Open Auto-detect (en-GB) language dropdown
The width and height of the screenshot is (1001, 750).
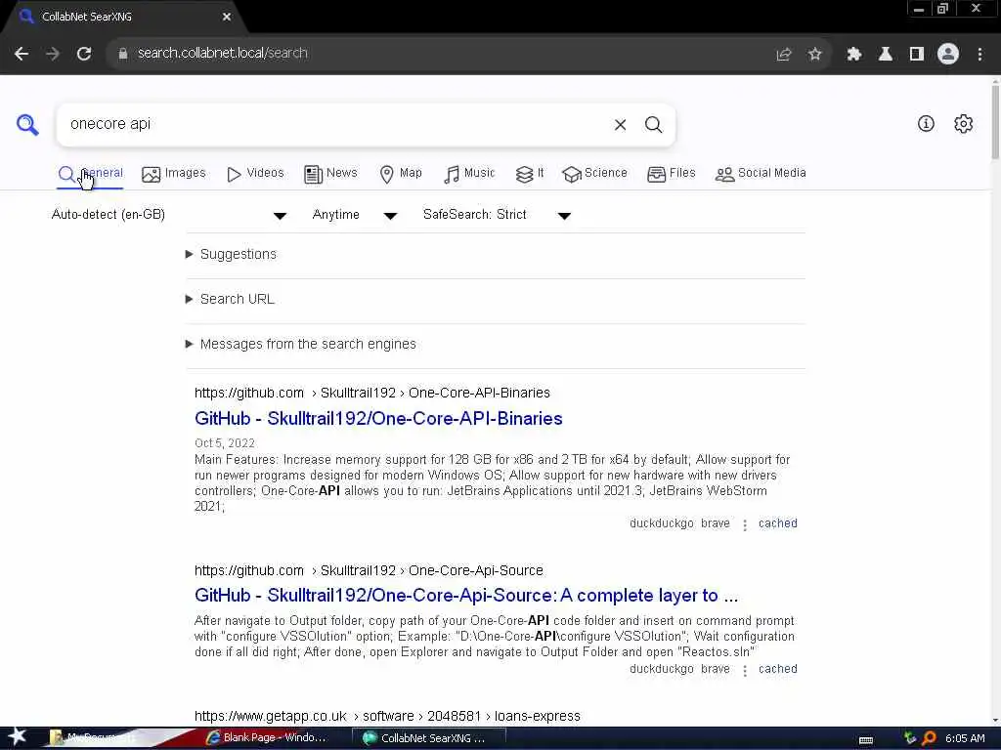point(169,215)
